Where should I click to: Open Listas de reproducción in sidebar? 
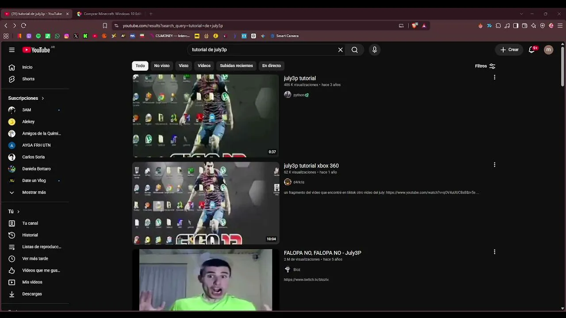(35, 247)
